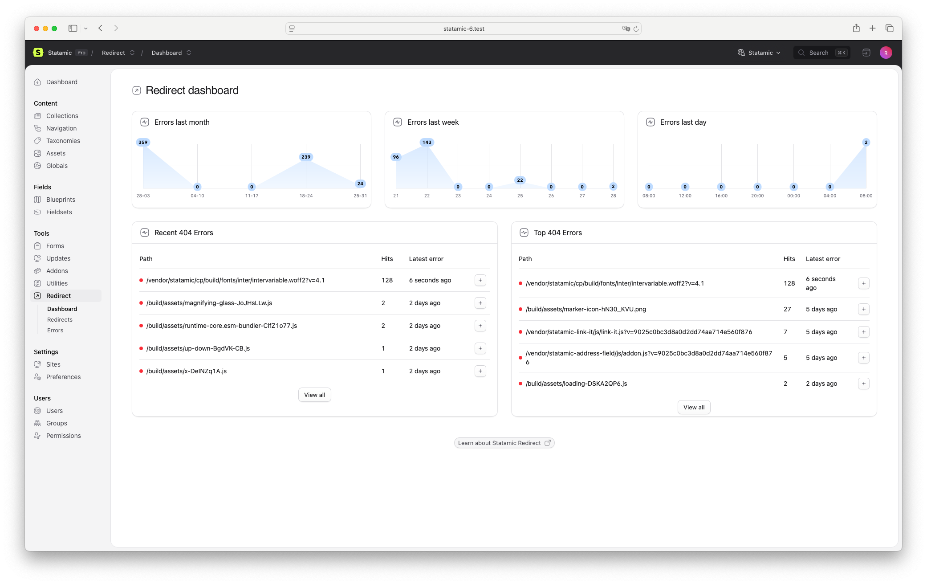Screen dimensions: 927x584
Task: Select the Redirects submenu item
Action: tap(60, 320)
